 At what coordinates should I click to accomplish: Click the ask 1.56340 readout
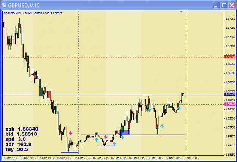point(22,129)
